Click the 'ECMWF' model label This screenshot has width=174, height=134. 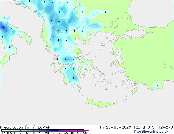coord(44,127)
